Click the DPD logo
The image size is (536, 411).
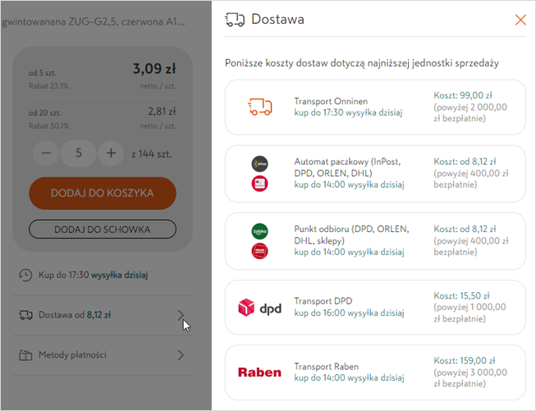point(260,308)
